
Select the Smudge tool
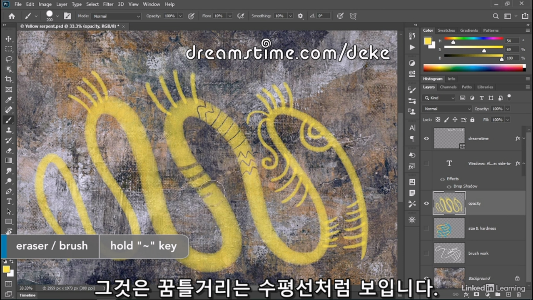[x=9, y=171]
